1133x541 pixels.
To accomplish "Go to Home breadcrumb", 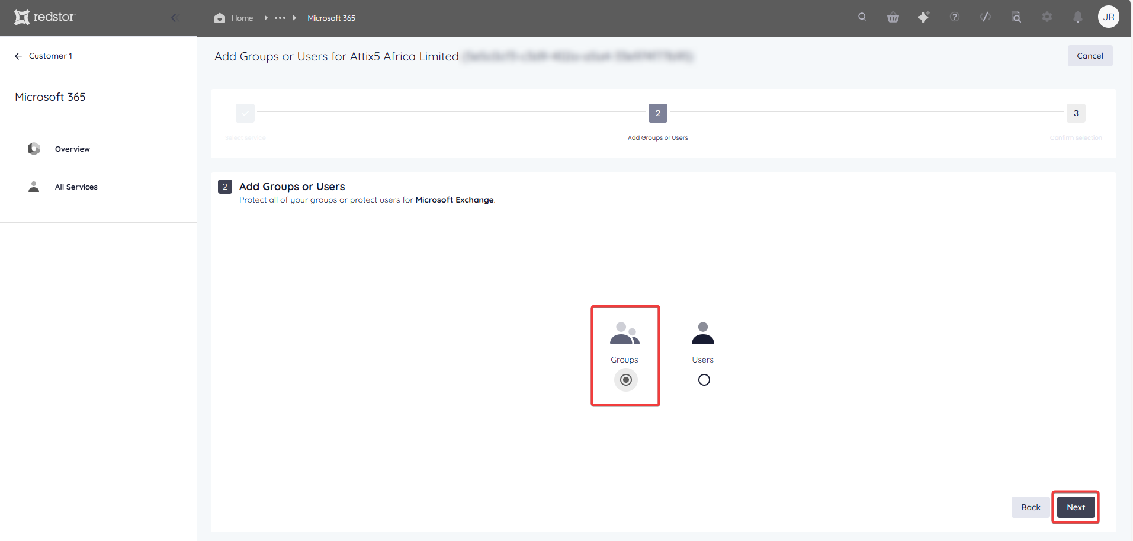I will point(242,18).
